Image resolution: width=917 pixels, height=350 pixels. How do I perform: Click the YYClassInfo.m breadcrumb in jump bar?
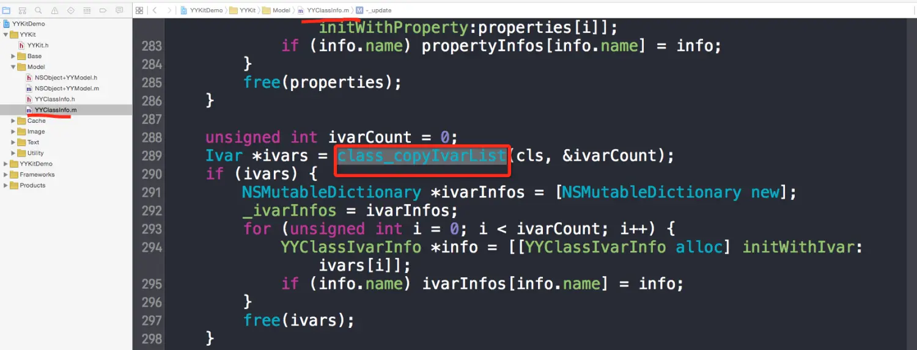[x=323, y=10]
